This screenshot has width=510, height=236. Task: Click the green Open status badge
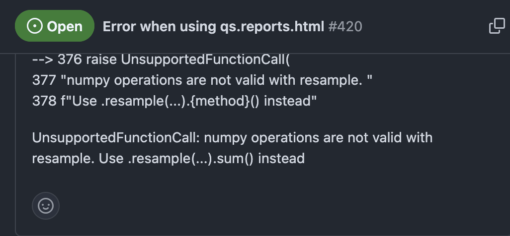tap(55, 26)
